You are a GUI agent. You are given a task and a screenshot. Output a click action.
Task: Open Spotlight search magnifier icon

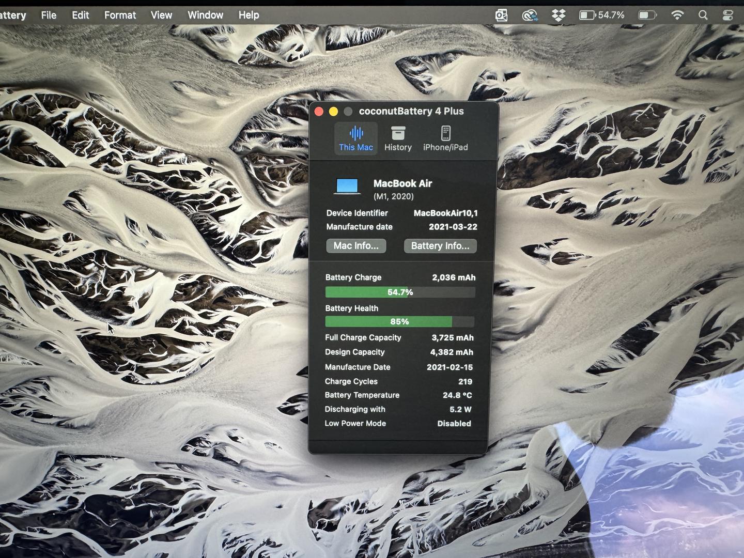pos(703,16)
